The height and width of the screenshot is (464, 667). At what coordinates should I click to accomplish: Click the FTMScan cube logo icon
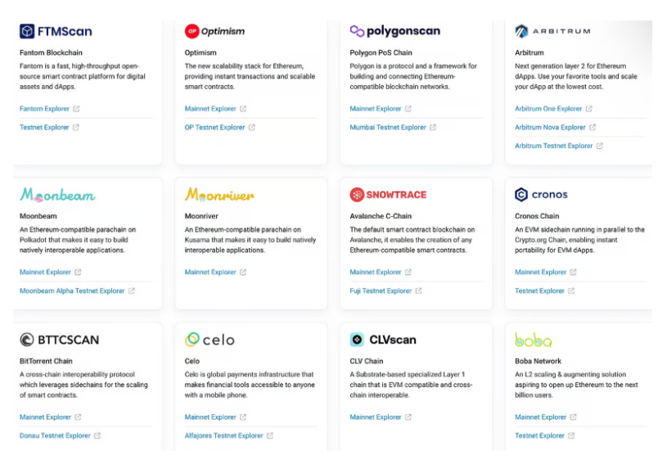click(27, 31)
